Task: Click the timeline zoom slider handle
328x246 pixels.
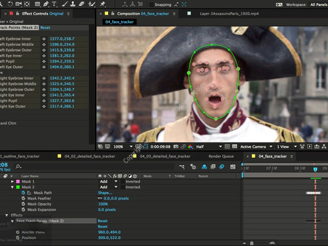Action: click(251, 243)
